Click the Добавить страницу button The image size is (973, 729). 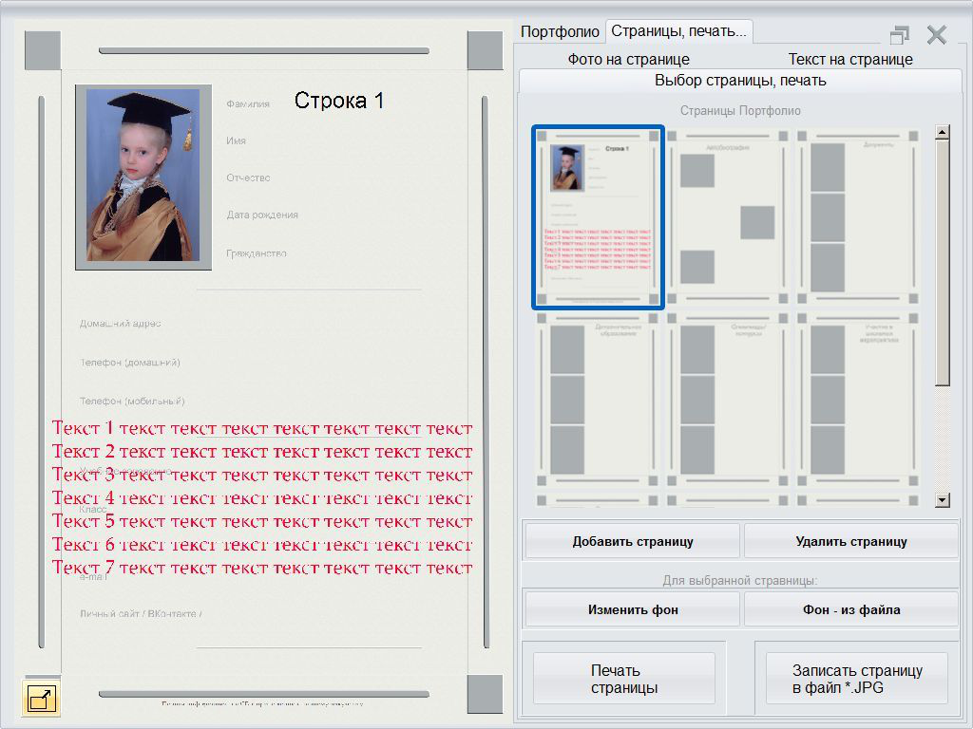[x=632, y=541]
